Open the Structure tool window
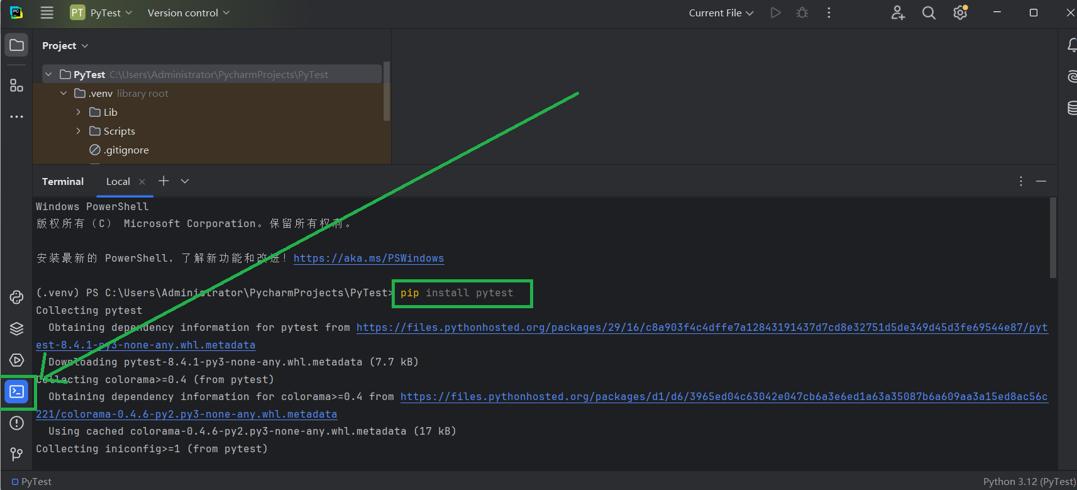The image size is (1077, 490). tap(17, 85)
